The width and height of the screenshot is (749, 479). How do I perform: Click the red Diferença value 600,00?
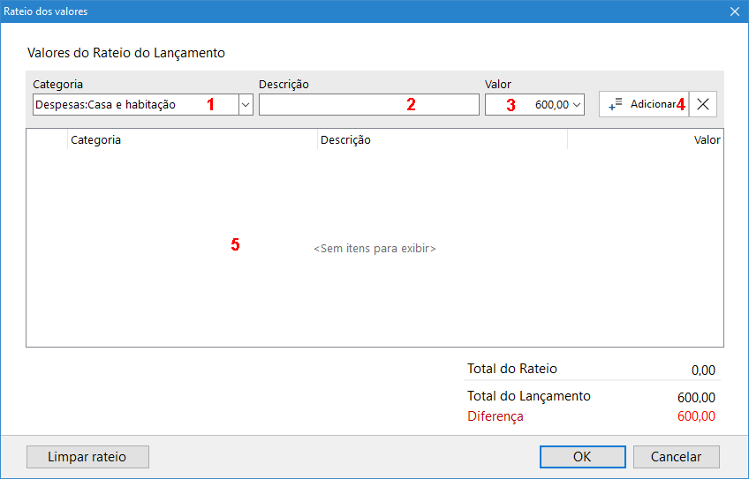pyautogui.click(x=696, y=416)
